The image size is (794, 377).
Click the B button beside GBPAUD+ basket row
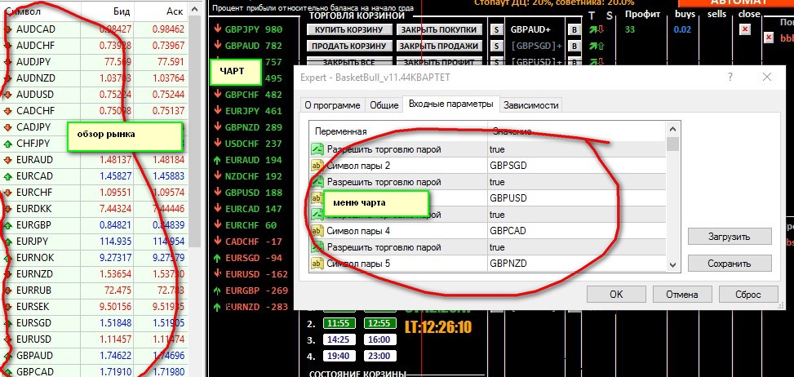point(574,29)
